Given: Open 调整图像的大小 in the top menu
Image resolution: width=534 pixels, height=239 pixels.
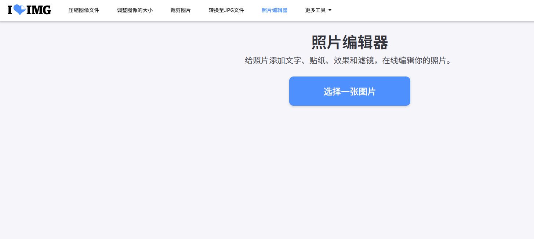Looking at the screenshot, I should pyautogui.click(x=135, y=10).
